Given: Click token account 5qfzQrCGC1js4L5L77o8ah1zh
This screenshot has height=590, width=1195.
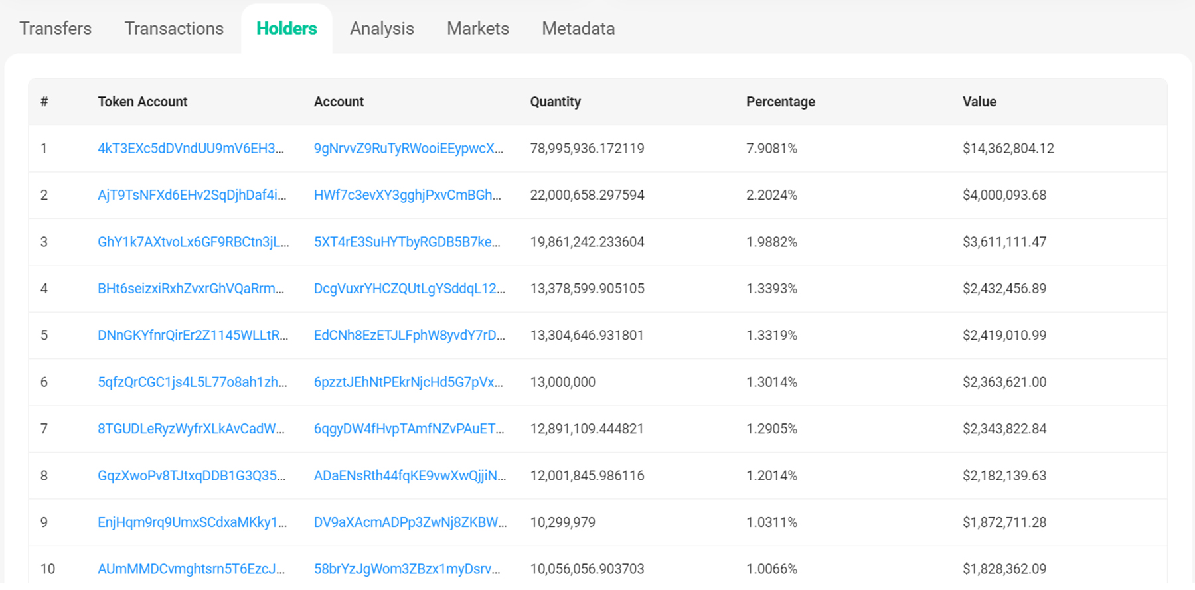Looking at the screenshot, I should 192,382.
